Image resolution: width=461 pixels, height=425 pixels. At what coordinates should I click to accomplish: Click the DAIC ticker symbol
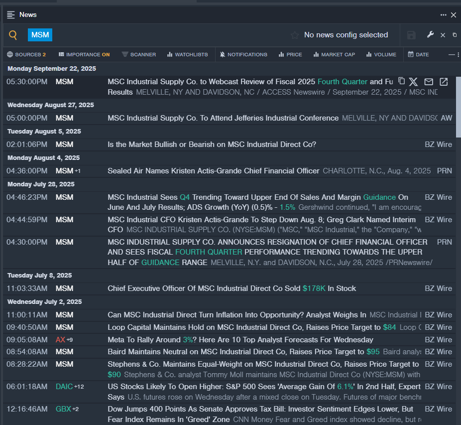64,387
